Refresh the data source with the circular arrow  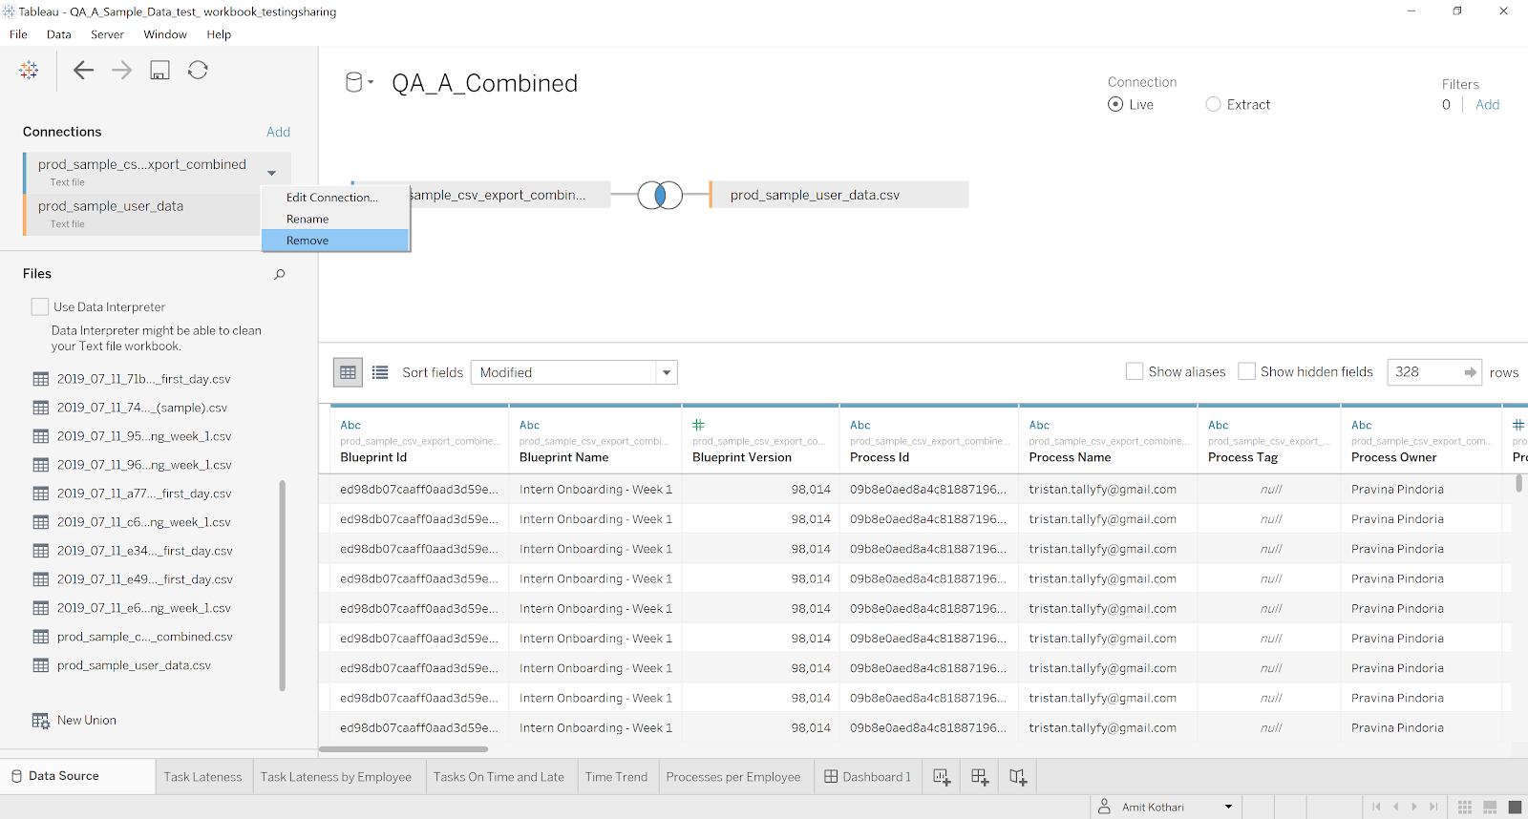point(198,70)
